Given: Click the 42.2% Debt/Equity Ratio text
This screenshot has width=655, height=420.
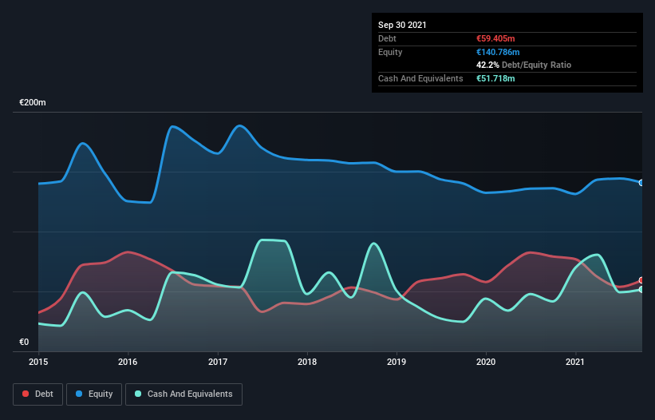Looking at the screenshot, I should pyautogui.click(x=524, y=65).
